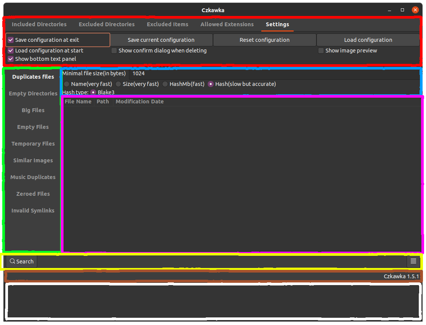Open Duplicates files tool
The width and height of the screenshot is (426, 325).
[x=33, y=77]
